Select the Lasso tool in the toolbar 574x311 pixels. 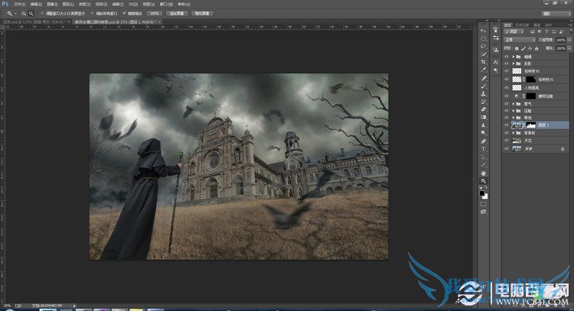coord(484,46)
